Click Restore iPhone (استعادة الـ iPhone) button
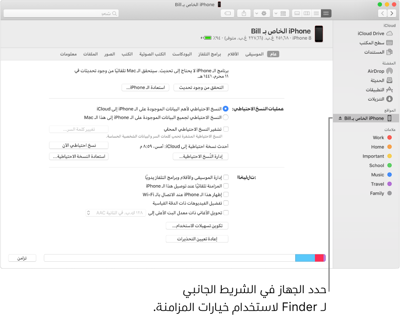 tap(145, 87)
